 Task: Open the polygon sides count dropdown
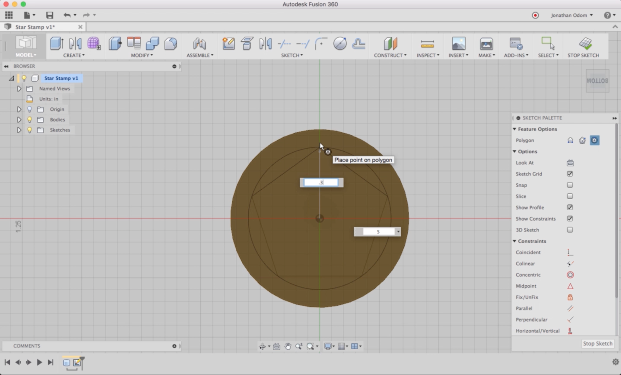tap(398, 232)
